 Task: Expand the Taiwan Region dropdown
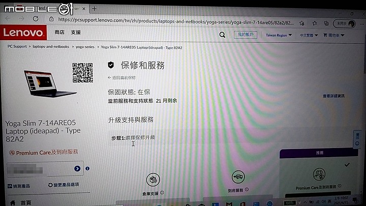tap(279, 35)
